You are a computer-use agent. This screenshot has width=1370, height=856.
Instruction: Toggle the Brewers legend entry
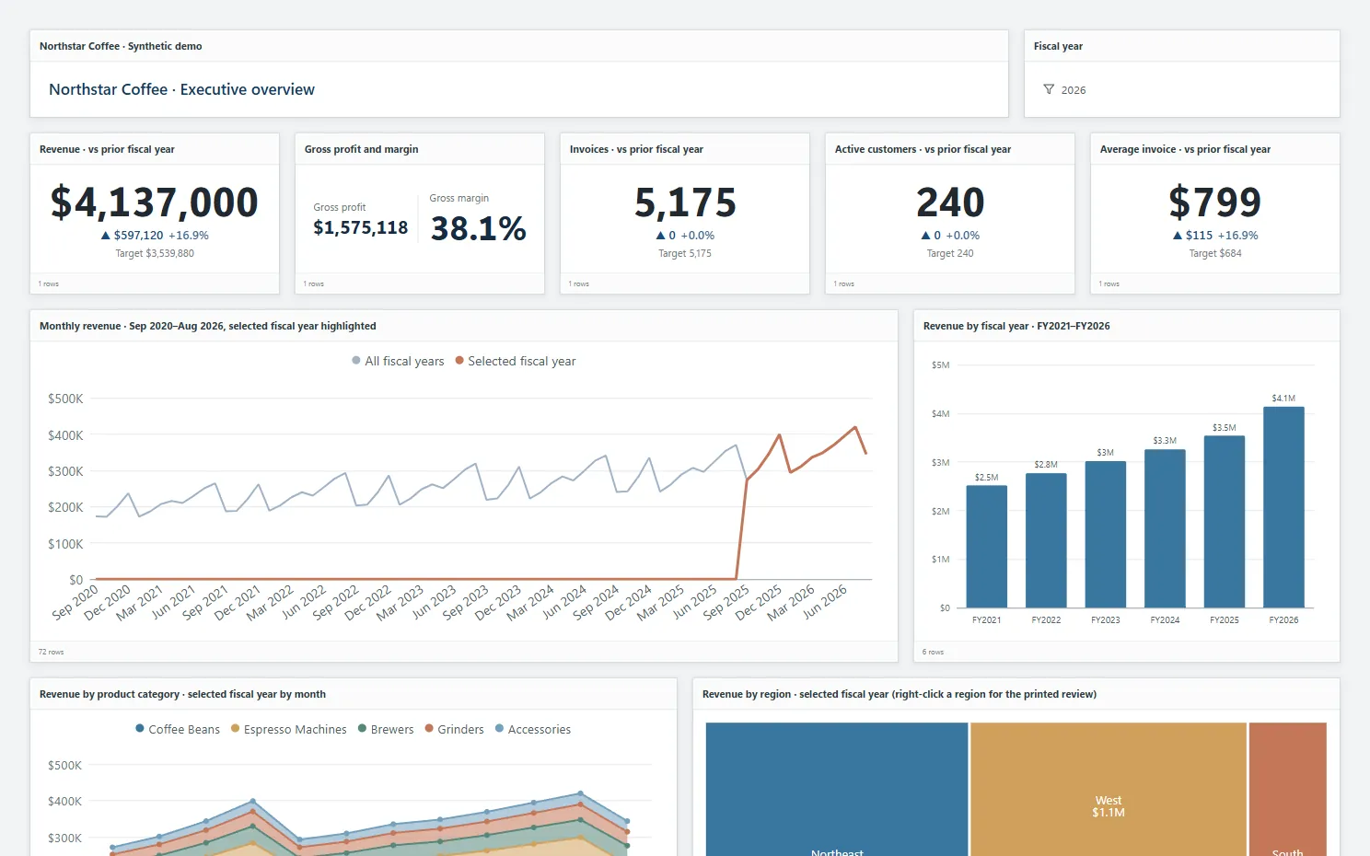386,729
